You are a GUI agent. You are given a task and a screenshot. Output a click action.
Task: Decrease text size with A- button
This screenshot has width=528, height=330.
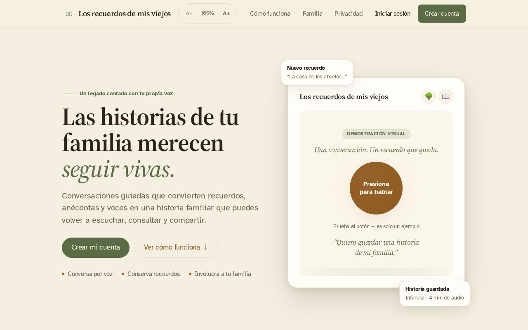point(189,14)
